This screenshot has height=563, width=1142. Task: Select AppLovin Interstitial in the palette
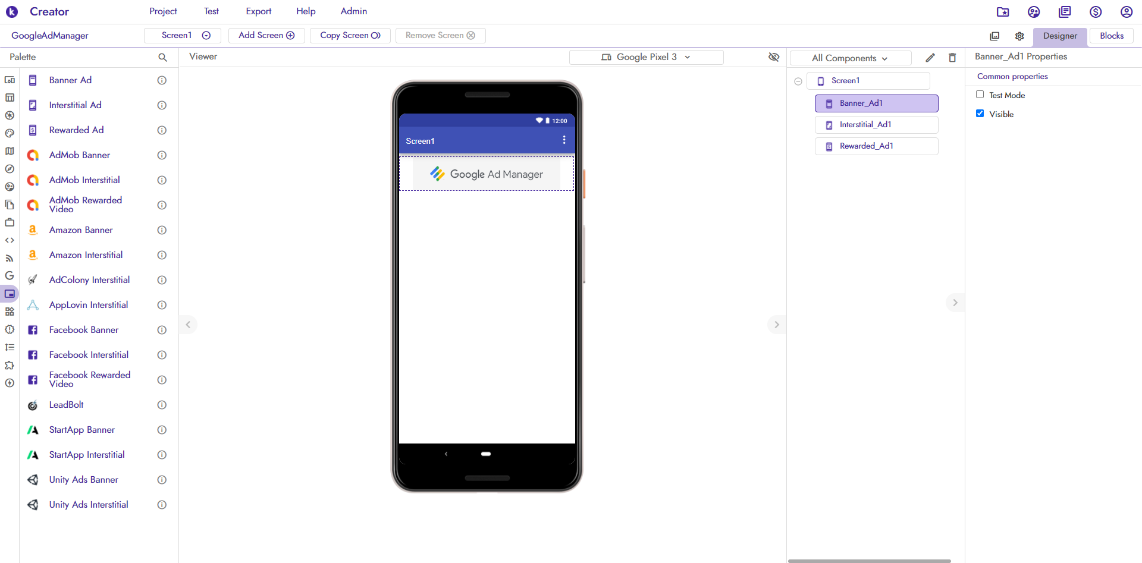[x=89, y=305]
